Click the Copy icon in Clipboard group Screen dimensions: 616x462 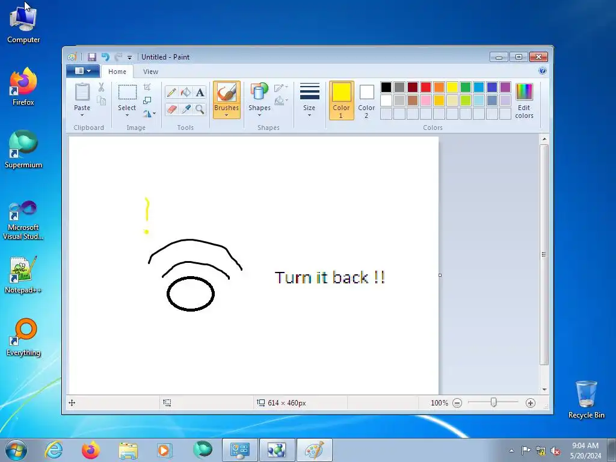[x=101, y=100]
